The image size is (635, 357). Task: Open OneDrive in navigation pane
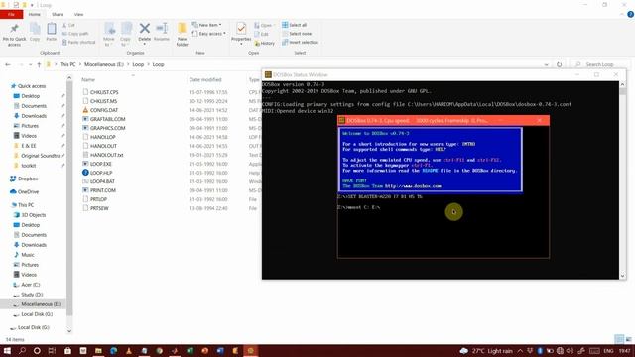point(28,191)
